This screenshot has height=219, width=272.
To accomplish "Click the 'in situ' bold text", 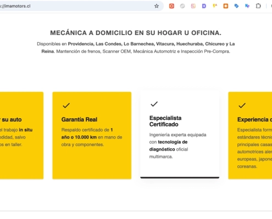I will (x=26, y=130).
